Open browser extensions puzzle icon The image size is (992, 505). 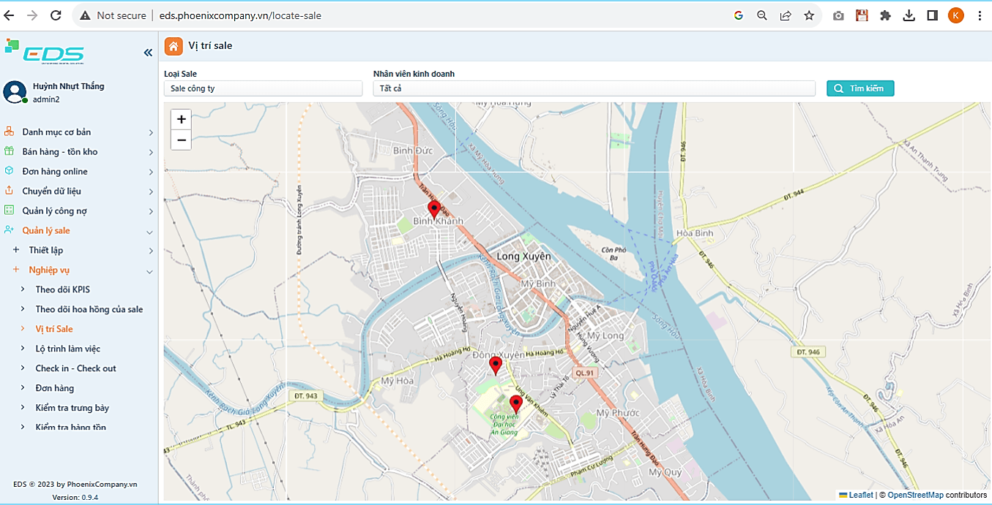point(885,15)
